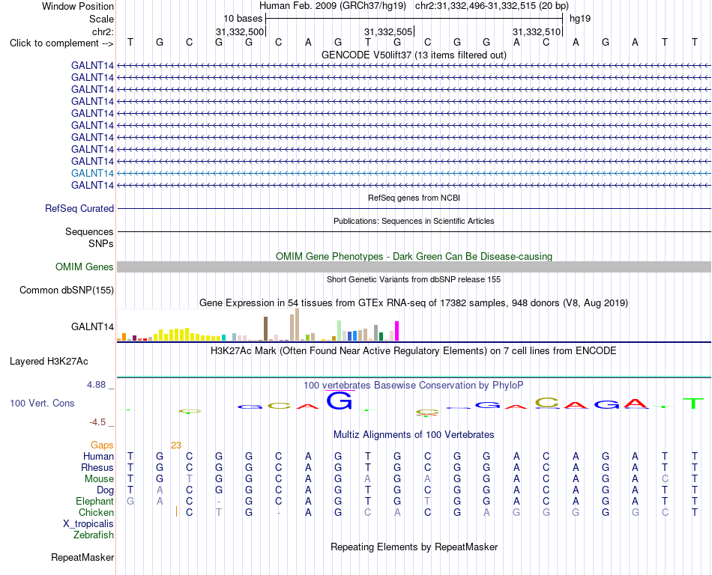Click the light green bar in GTEx chart
Viewport: 712px width, 575px height.
pos(339,331)
